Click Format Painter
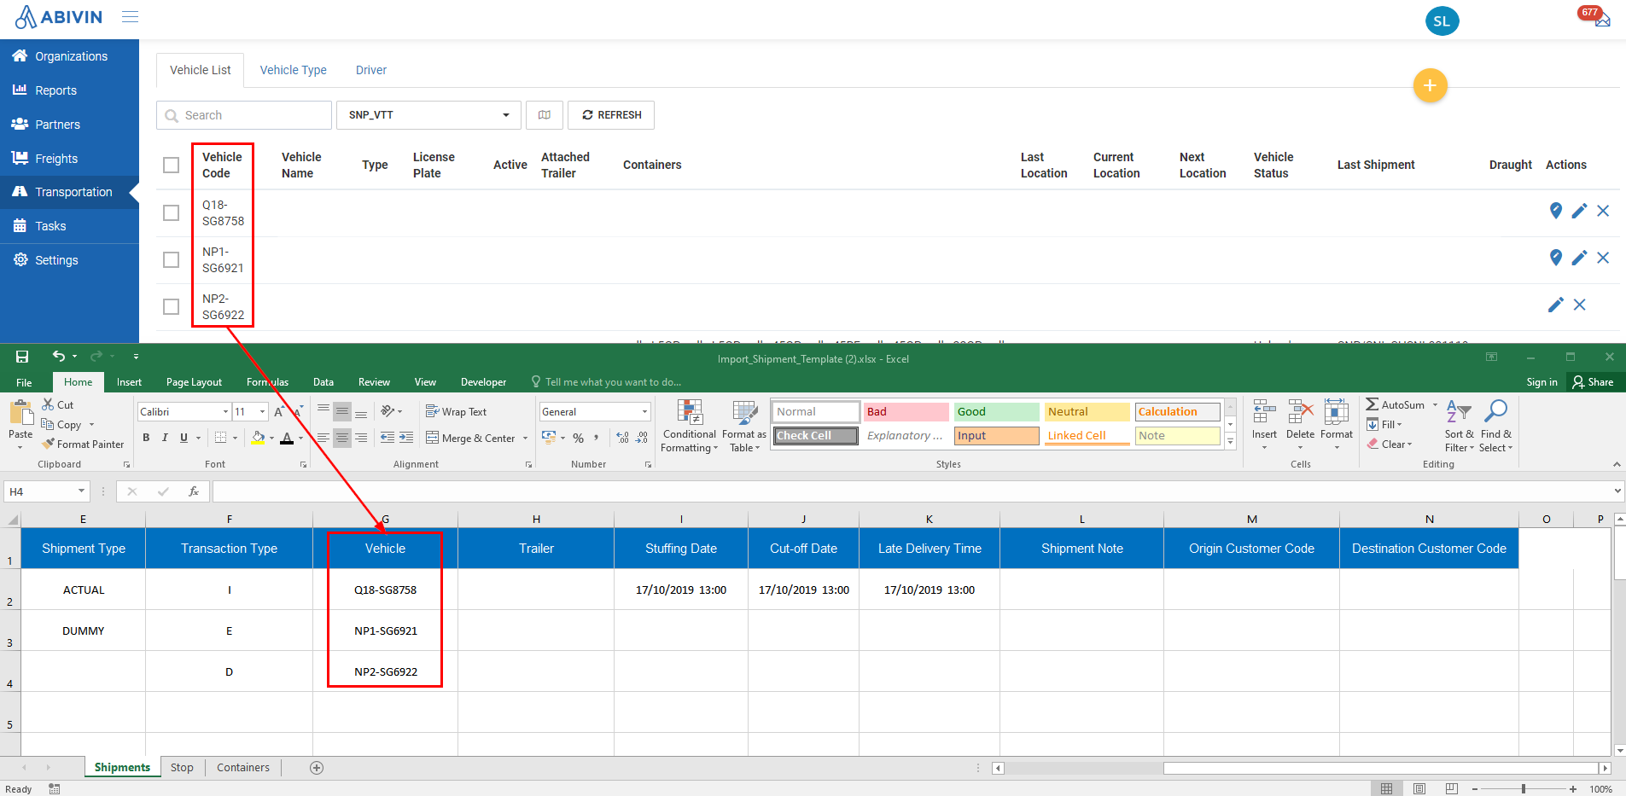The width and height of the screenshot is (1626, 796). [x=84, y=444]
